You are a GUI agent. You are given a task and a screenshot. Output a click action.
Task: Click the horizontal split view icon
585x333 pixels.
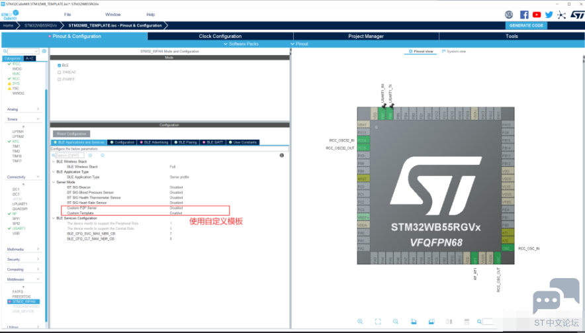[467, 322]
